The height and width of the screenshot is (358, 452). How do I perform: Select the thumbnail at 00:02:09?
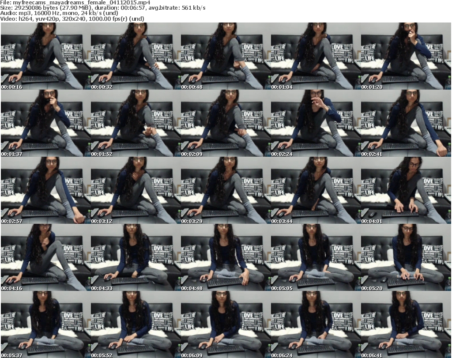point(226,123)
